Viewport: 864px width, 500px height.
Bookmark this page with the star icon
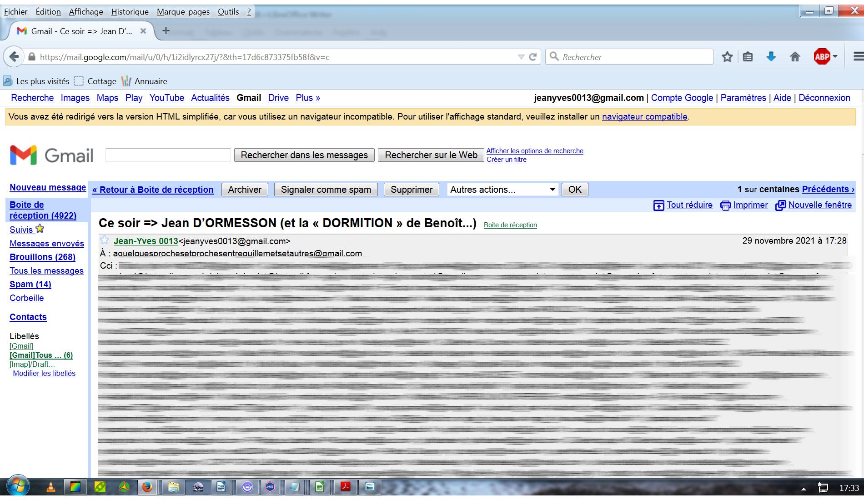(727, 57)
